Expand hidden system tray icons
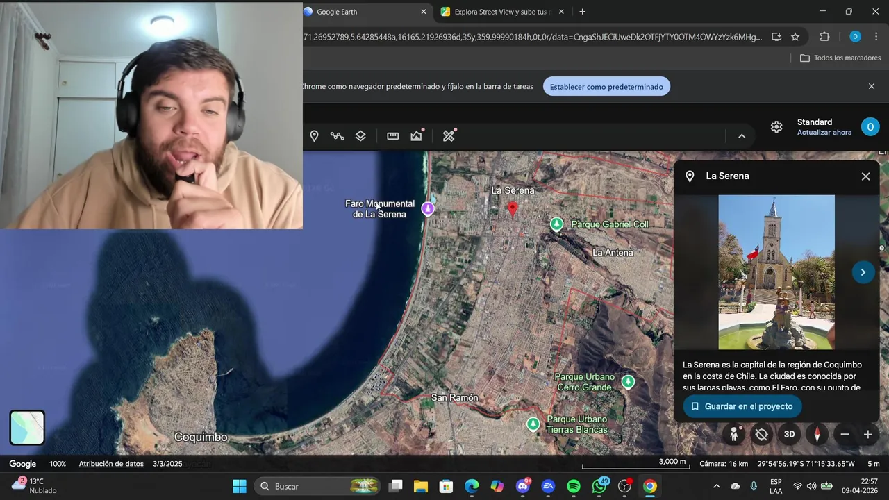This screenshot has width=889, height=500. tap(717, 486)
